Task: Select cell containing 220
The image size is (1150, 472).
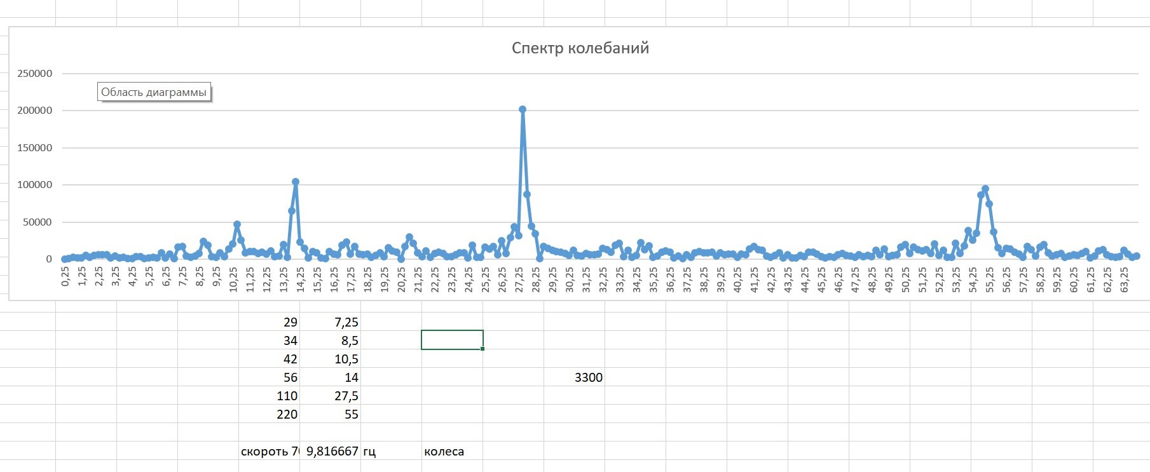Action: 269,414
